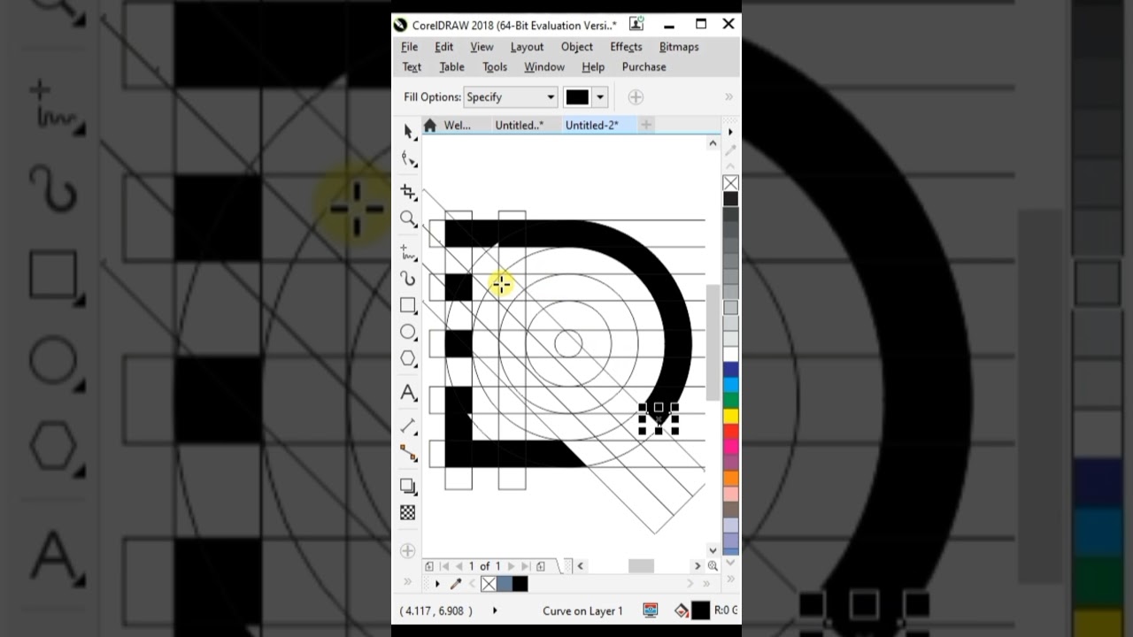Click the Purchase menu item

(x=644, y=67)
